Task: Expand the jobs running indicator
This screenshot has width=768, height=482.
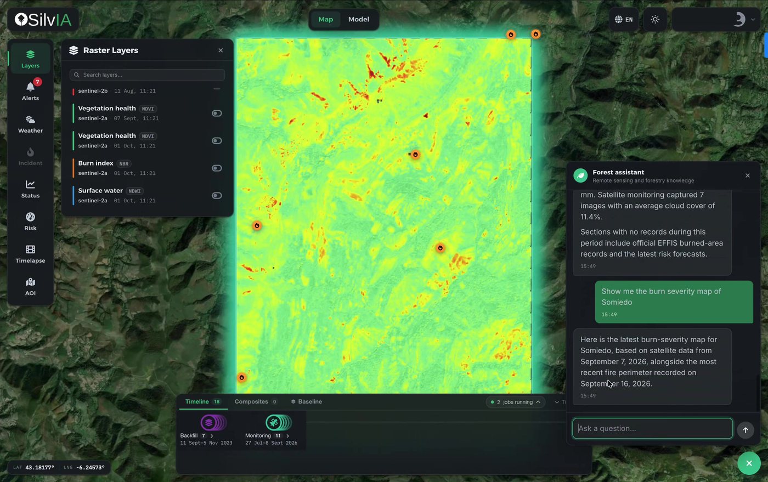Action: click(516, 402)
